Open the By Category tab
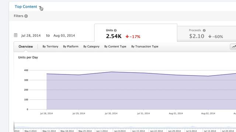This screenshot has width=236, height=132. click(x=91, y=47)
